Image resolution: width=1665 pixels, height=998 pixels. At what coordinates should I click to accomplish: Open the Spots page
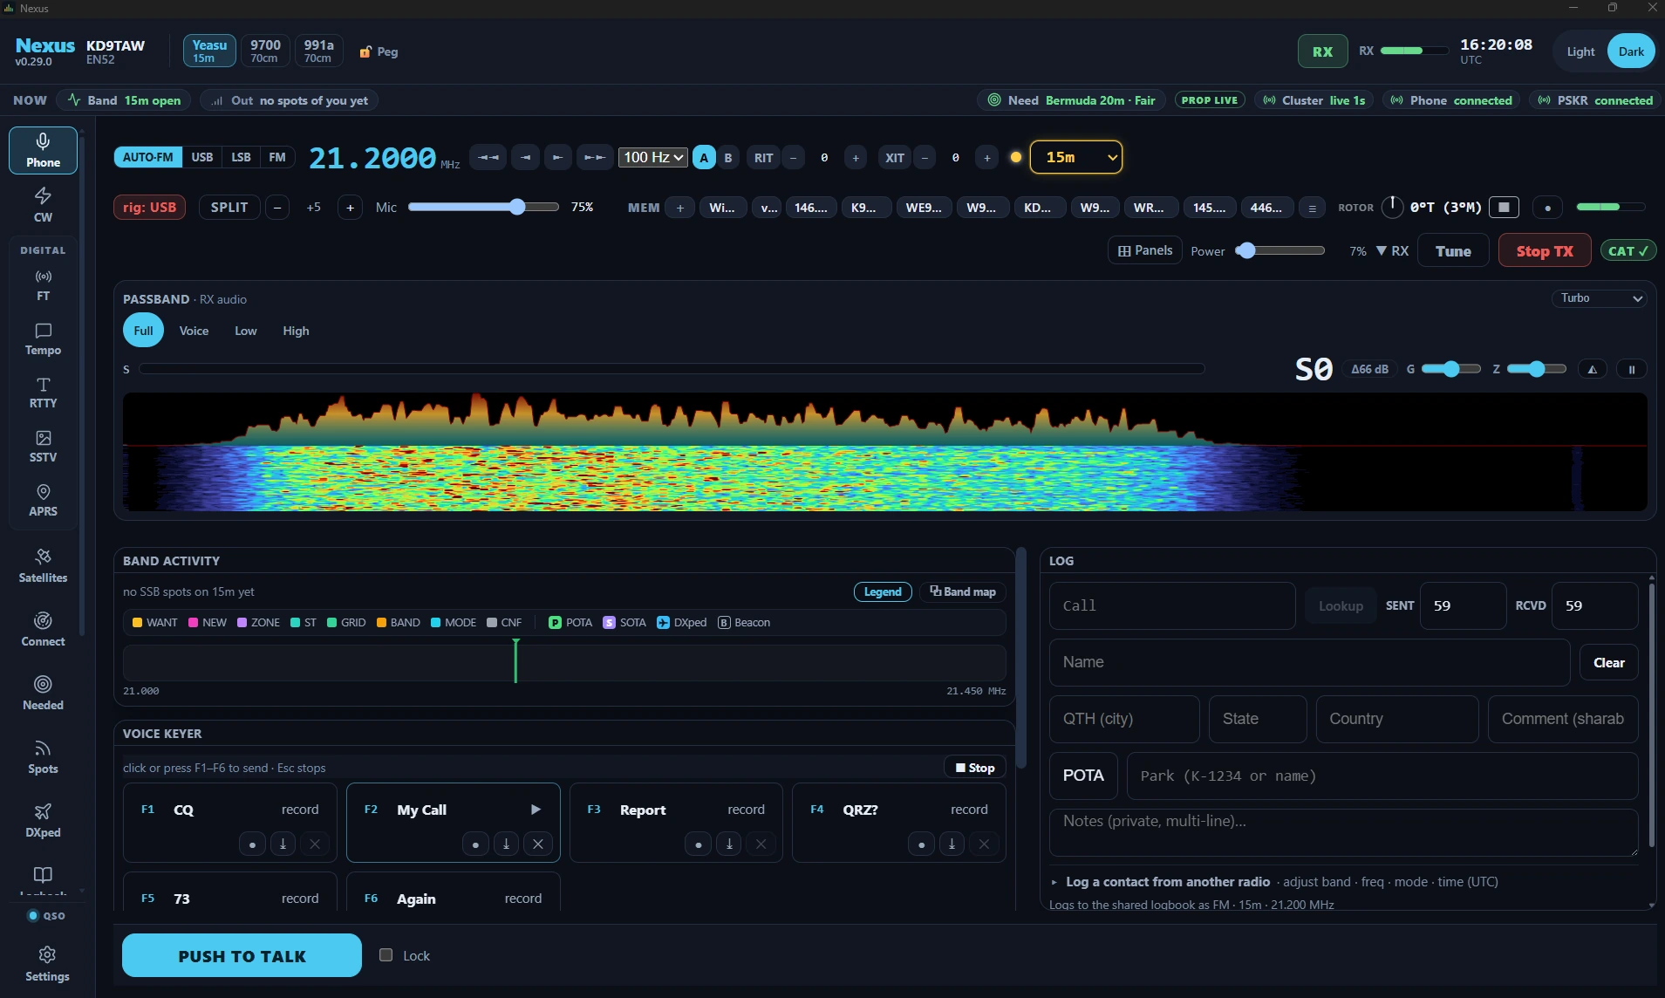click(x=43, y=756)
